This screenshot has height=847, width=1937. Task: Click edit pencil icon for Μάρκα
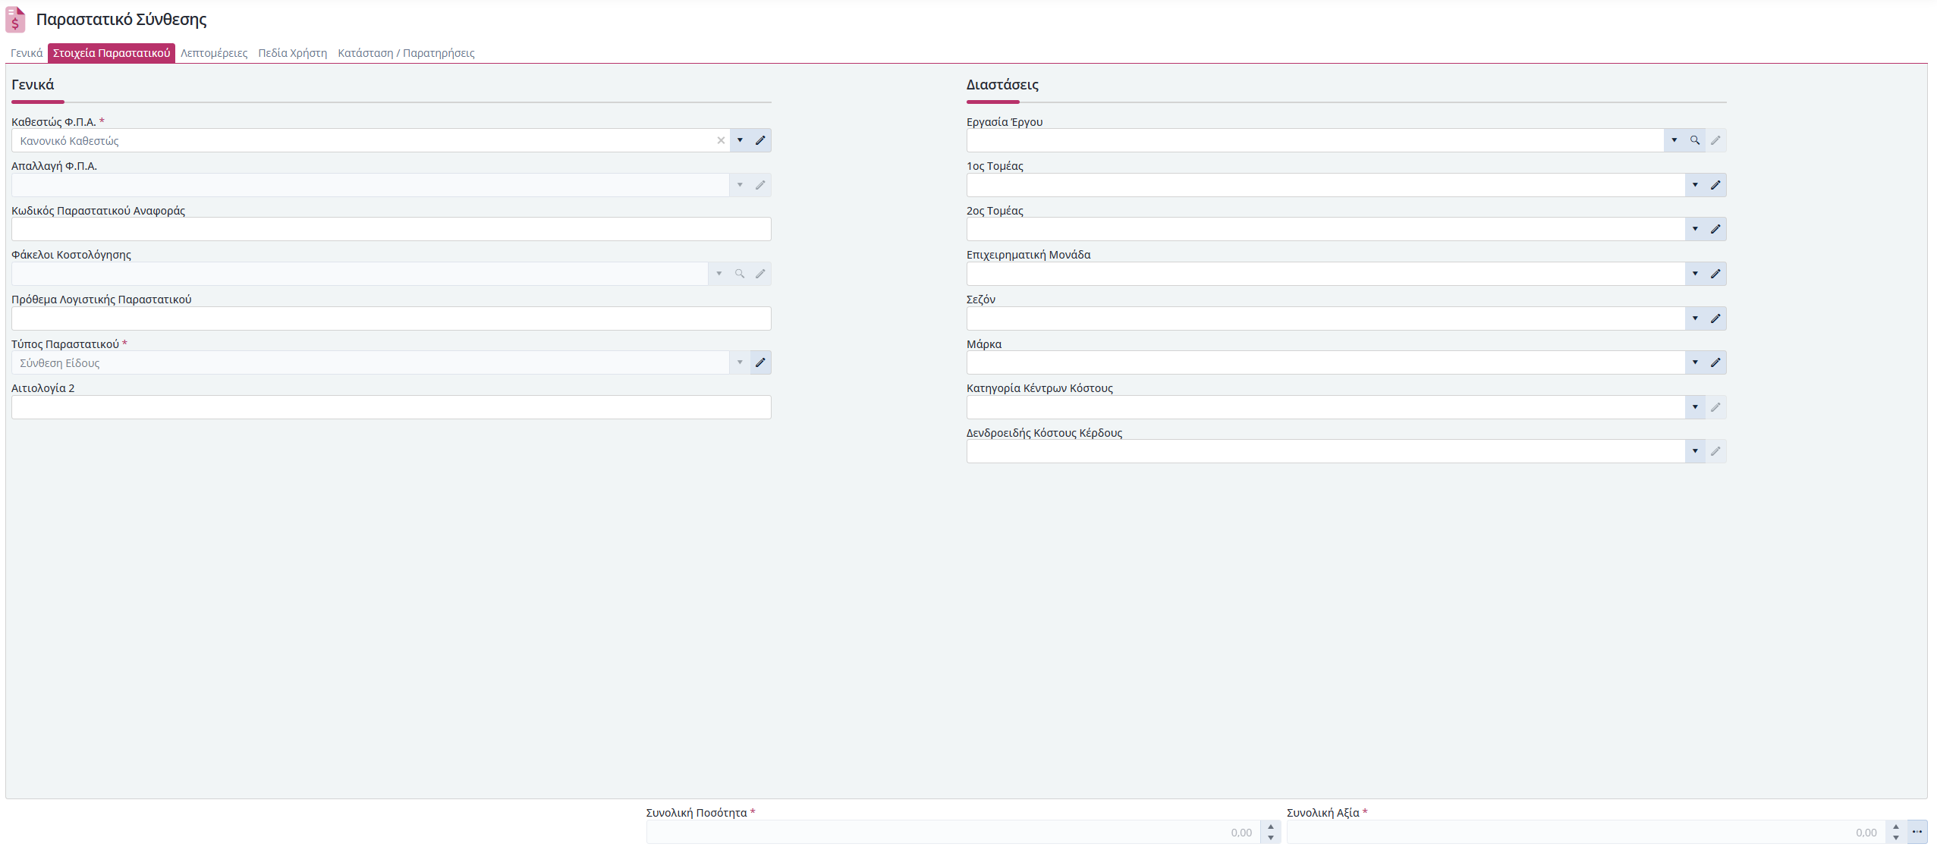1715,362
